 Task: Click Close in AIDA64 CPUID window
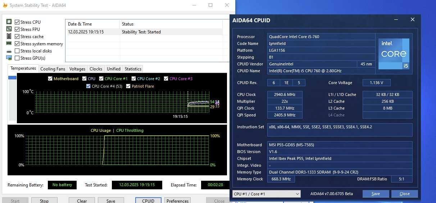coord(405,194)
